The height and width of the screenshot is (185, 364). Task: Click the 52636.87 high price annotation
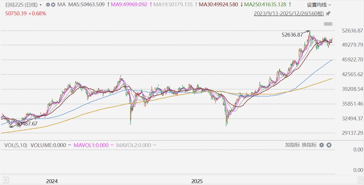point(292,35)
